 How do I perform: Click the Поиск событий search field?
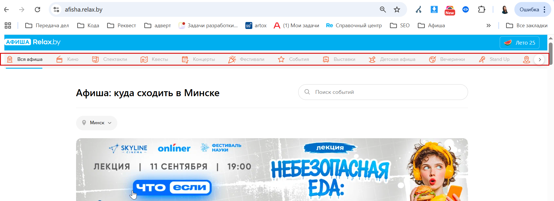(383, 92)
